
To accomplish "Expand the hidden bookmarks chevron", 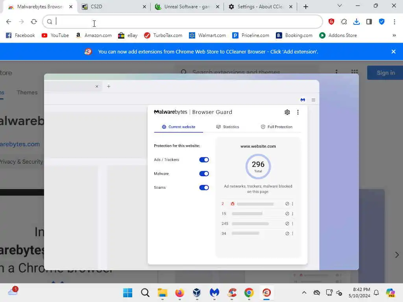I will (x=394, y=35).
